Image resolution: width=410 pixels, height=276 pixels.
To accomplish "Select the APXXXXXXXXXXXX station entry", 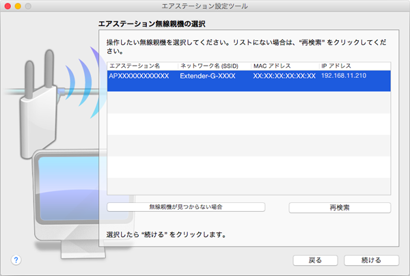I will (x=139, y=75).
